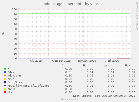Click the yellow swatch for /run

[5, 79]
